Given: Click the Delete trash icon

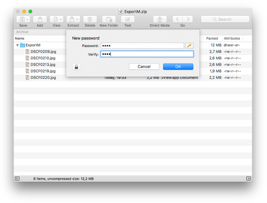Looking at the screenshot, I should 90,19.
